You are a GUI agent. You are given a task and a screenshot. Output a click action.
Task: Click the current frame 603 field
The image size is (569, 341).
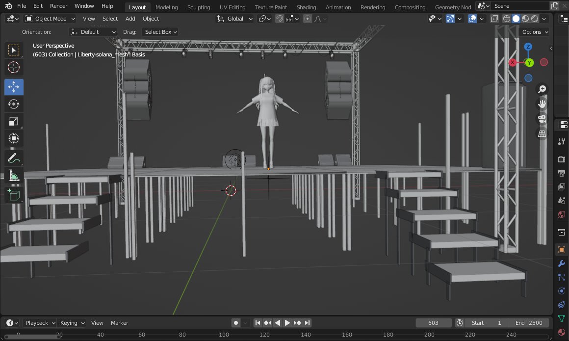(433, 323)
